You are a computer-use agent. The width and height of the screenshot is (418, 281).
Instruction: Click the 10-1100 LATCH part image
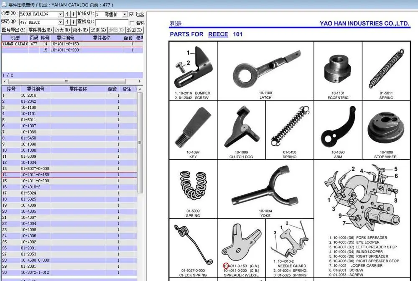pyautogui.click(x=266, y=69)
